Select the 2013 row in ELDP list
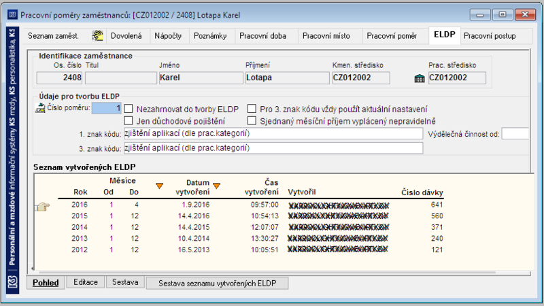544x306 pixels. (x=250, y=239)
